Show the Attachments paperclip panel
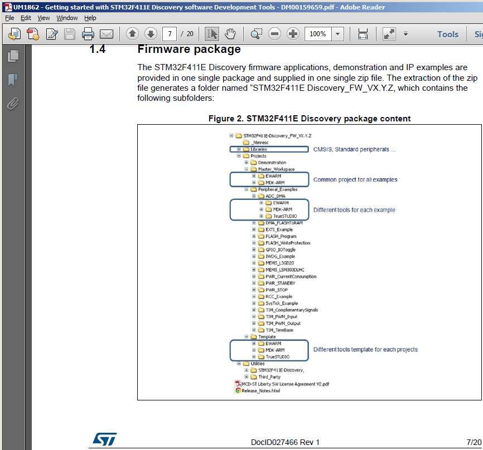Screen dimensions: 483x450 click(x=13, y=104)
